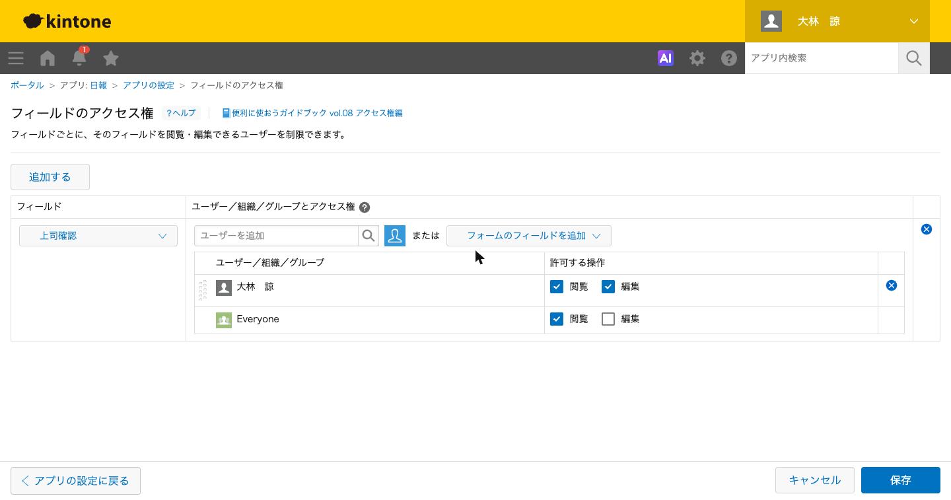
Task: Open the ガイドブック vol.08 アクセス権編 link
Action: [312, 113]
